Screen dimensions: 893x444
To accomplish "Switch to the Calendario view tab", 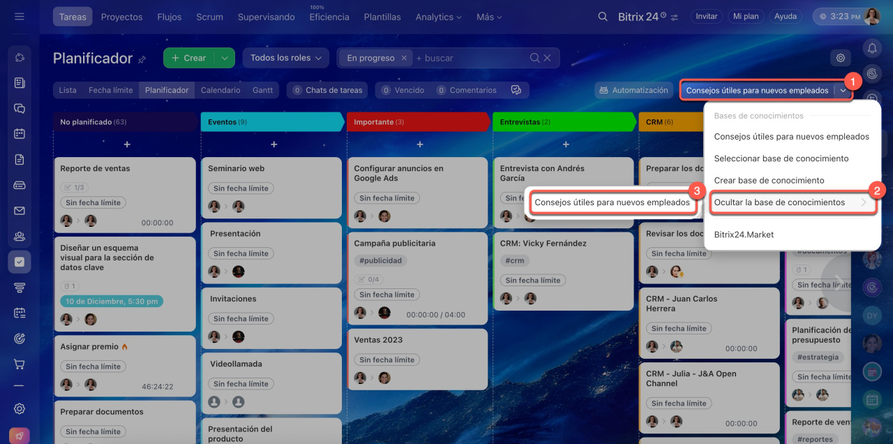I will pyautogui.click(x=220, y=90).
